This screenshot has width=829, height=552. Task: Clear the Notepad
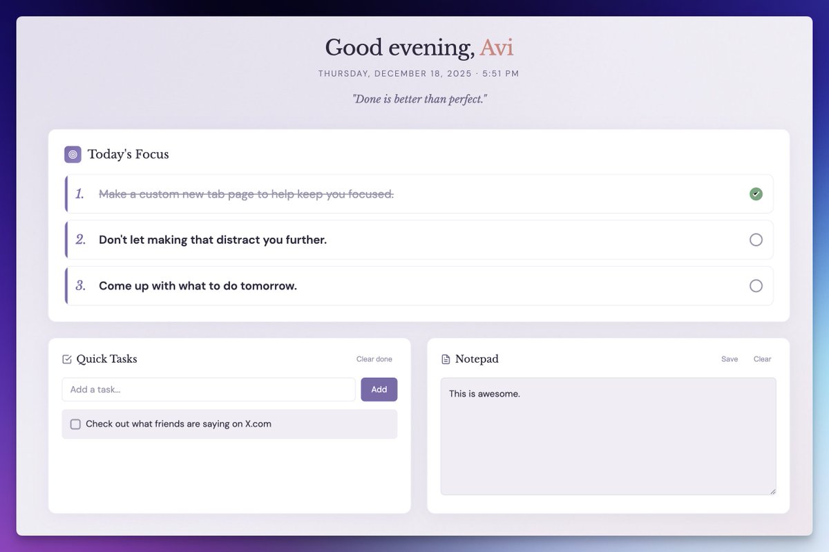click(x=763, y=359)
